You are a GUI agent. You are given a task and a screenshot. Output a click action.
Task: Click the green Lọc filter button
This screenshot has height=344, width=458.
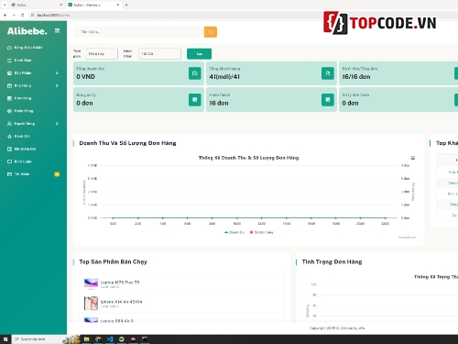click(x=199, y=54)
